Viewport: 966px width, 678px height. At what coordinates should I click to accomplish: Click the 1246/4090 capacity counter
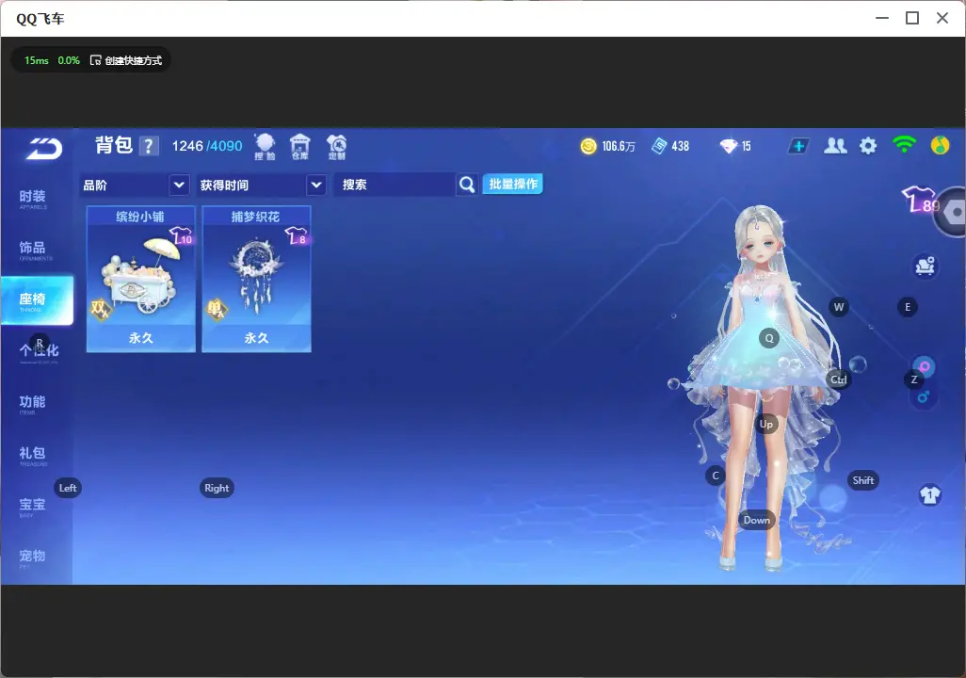point(207,146)
